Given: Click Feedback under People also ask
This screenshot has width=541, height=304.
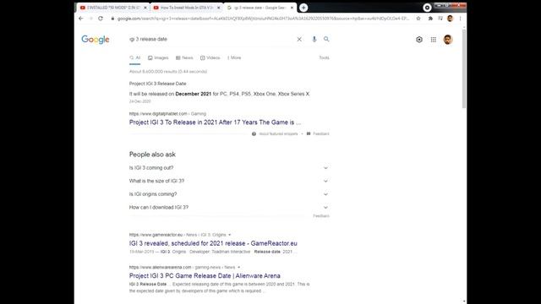Looking at the screenshot, I should (321, 216).
